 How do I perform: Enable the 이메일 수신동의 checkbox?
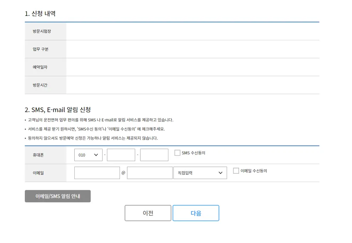[x=236, y=170]
